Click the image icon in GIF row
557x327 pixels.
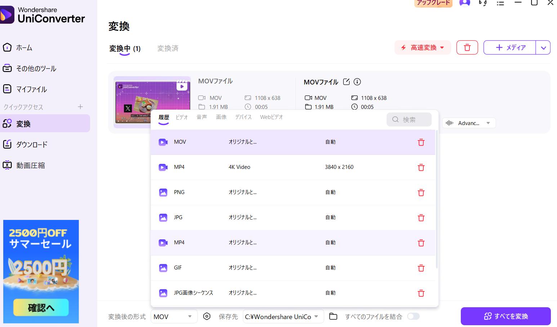click(x=163, y=268)
